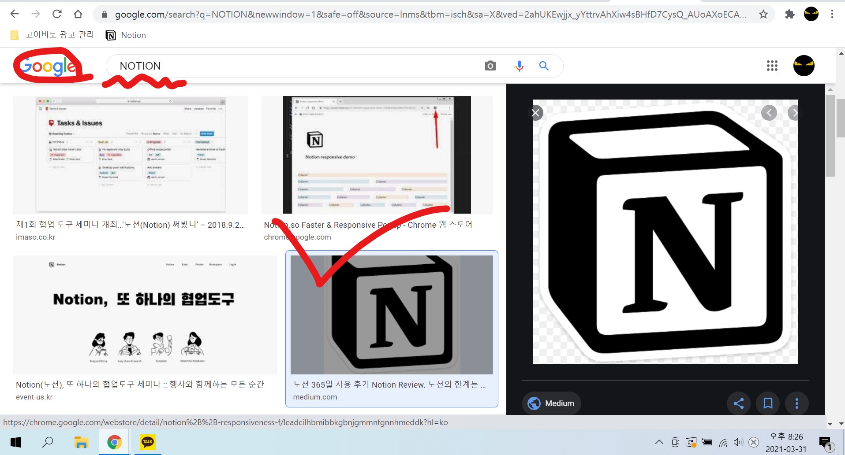Open Wi-Fi network settings in tray
The height and width of the screenshot is (455, 845).
click(x=723, y=442)
